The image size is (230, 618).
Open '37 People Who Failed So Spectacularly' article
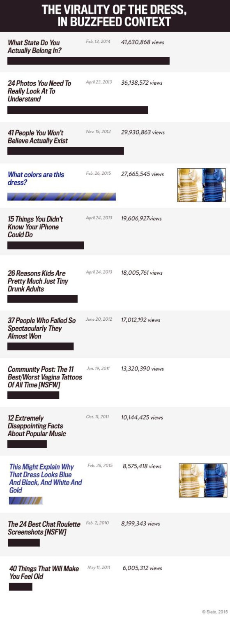(x=41, y=328)
